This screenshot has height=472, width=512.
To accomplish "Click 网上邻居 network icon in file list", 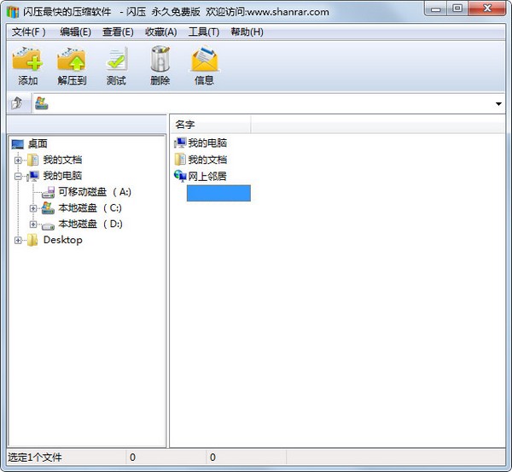I will pos(180,176).
